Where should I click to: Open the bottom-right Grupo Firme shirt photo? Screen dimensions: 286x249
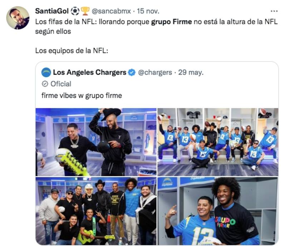218,211
